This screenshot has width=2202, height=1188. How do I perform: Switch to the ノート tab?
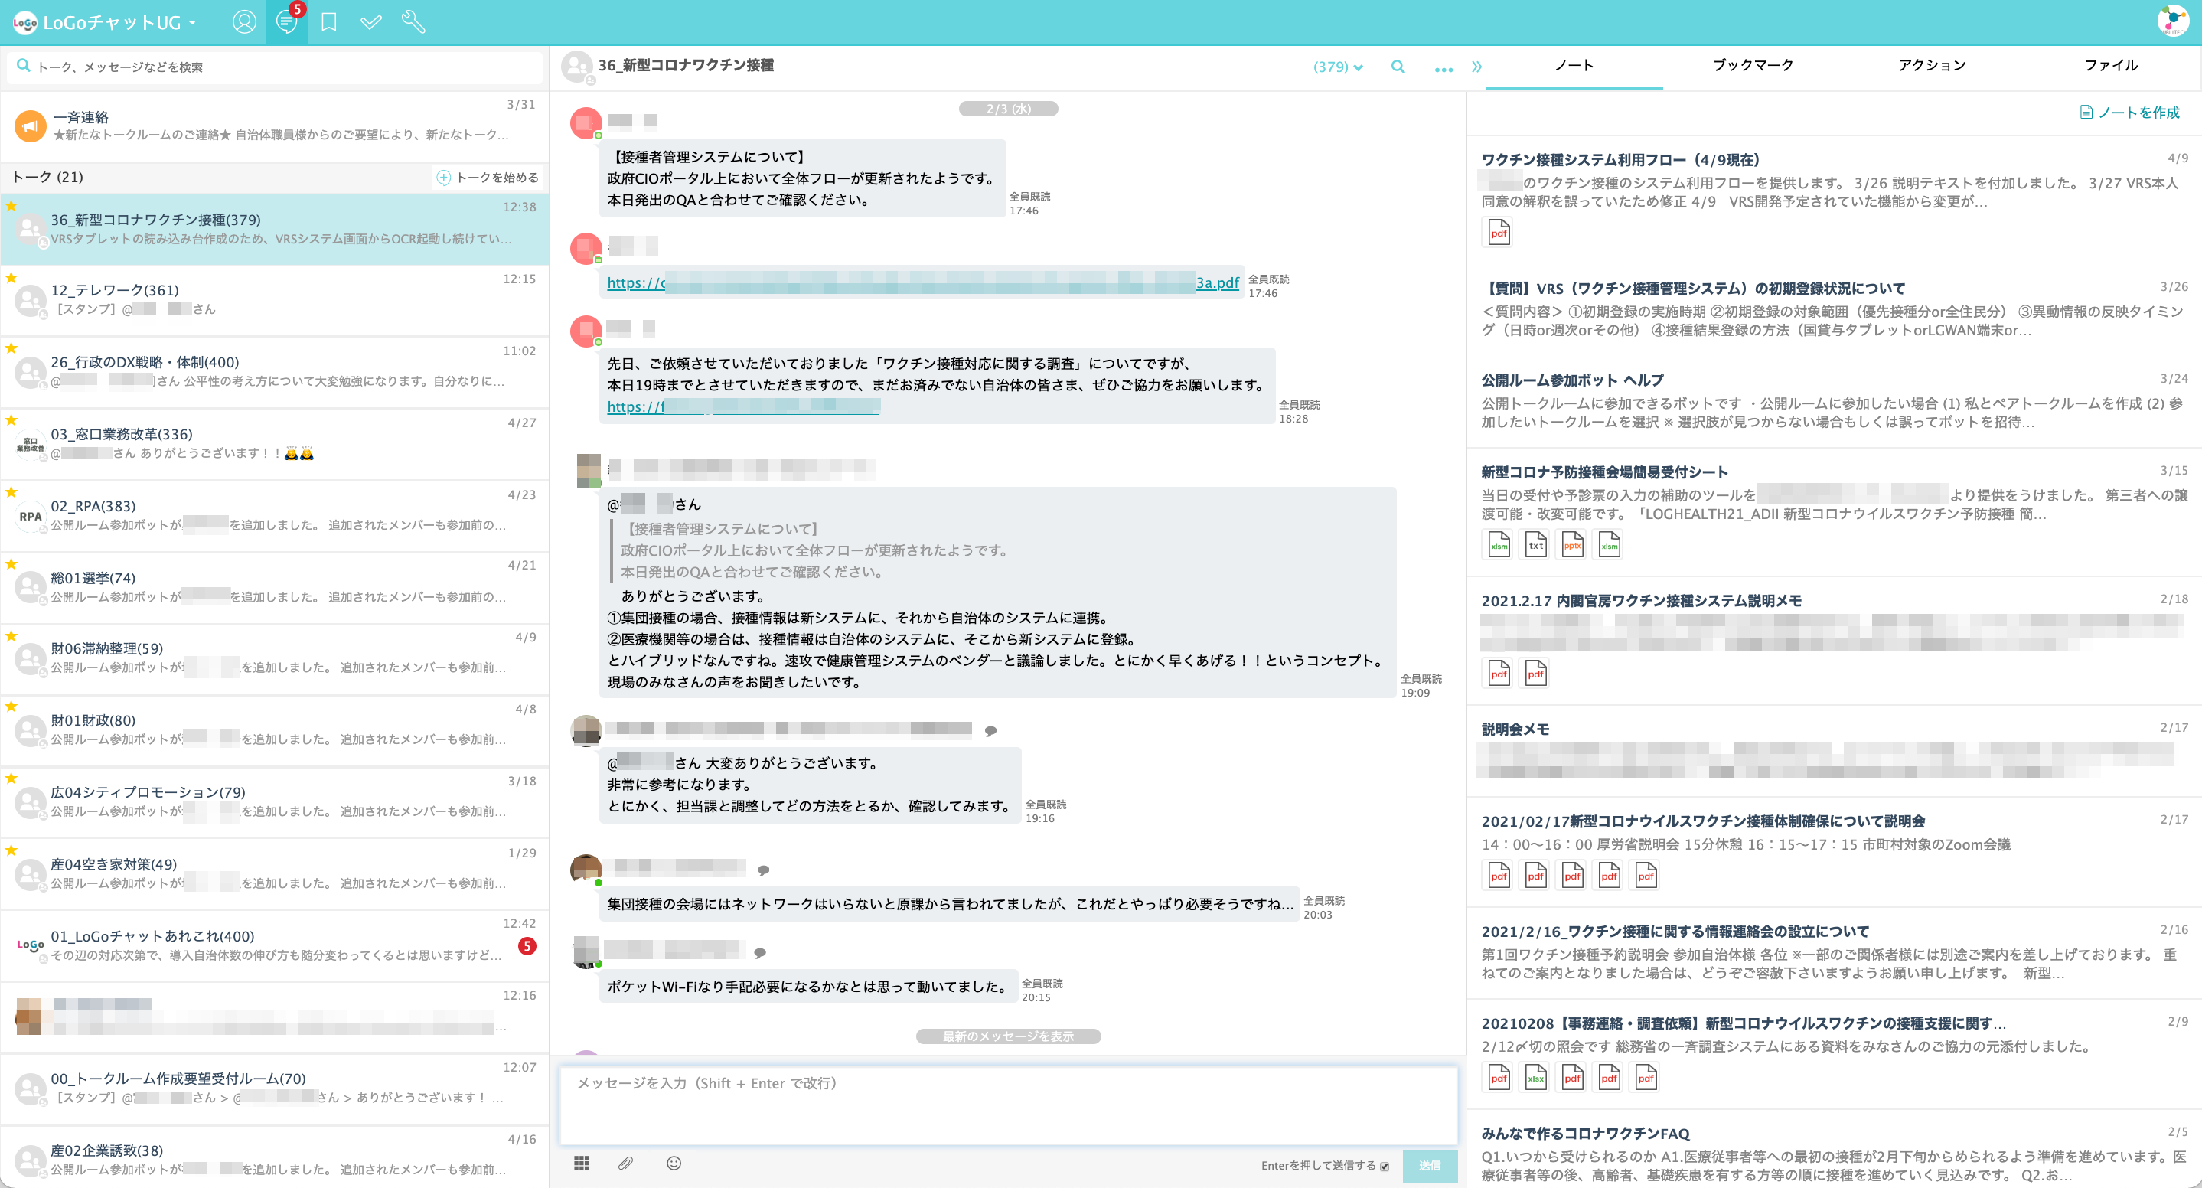1574,66
